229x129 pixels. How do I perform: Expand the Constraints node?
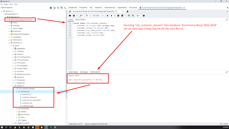tap(17, 109)
